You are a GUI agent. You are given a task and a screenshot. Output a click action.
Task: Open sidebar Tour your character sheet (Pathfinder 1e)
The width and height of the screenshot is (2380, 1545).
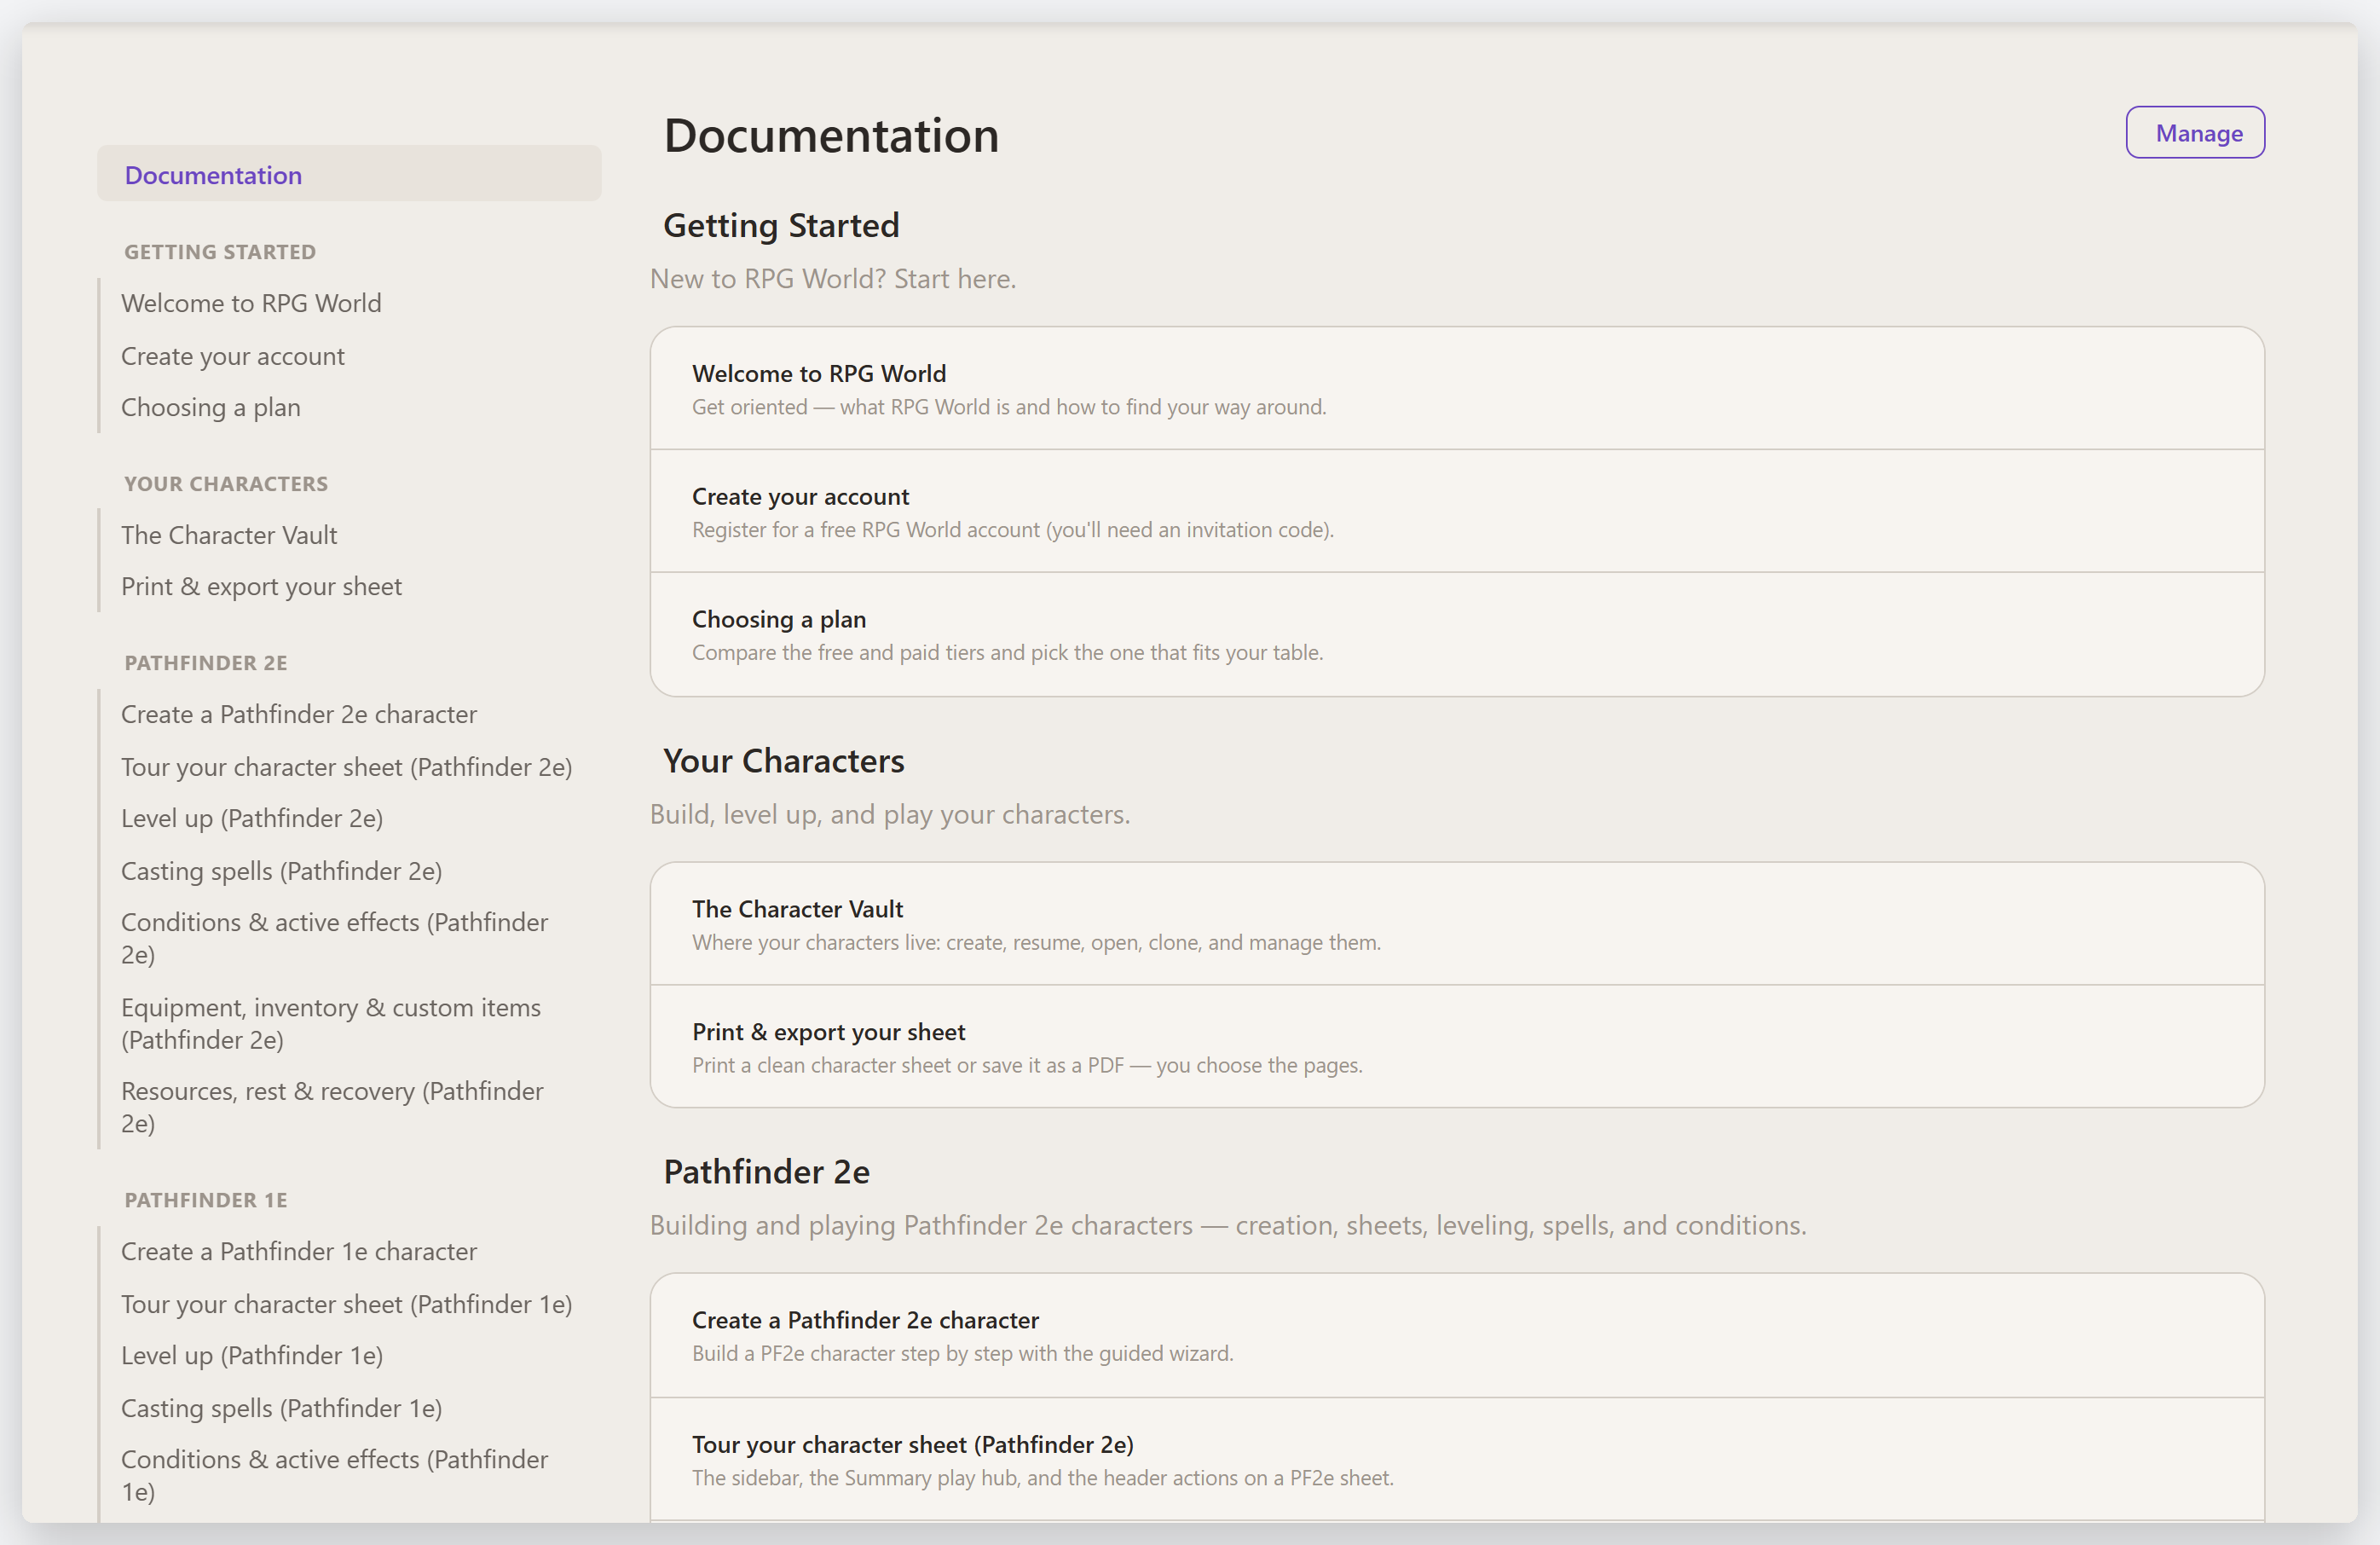(x=346, y=1304)
